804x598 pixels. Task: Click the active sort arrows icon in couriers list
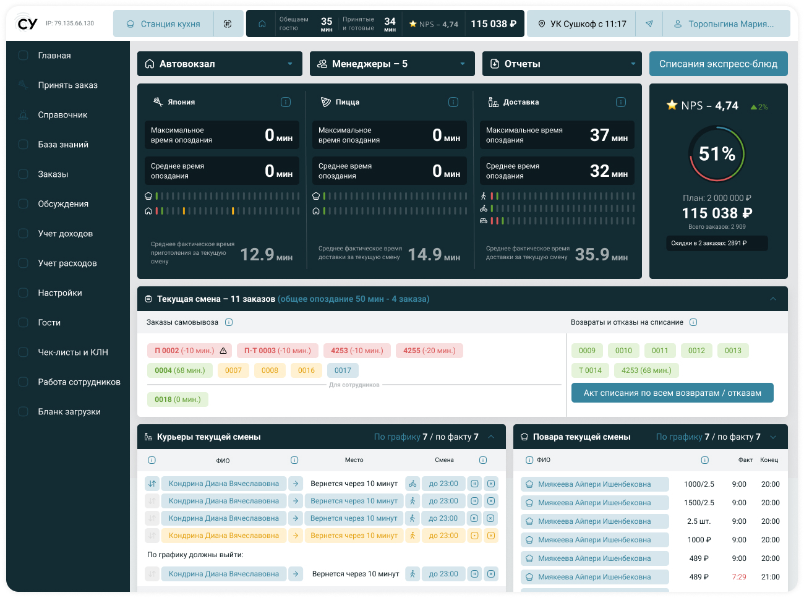152,484
